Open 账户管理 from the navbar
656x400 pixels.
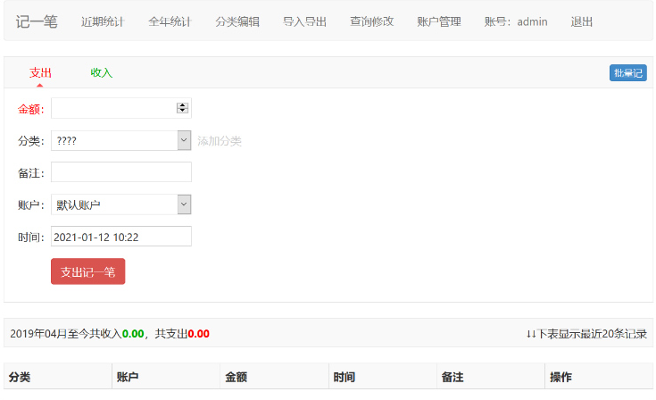pyautogui.click(x=439, y=21)
